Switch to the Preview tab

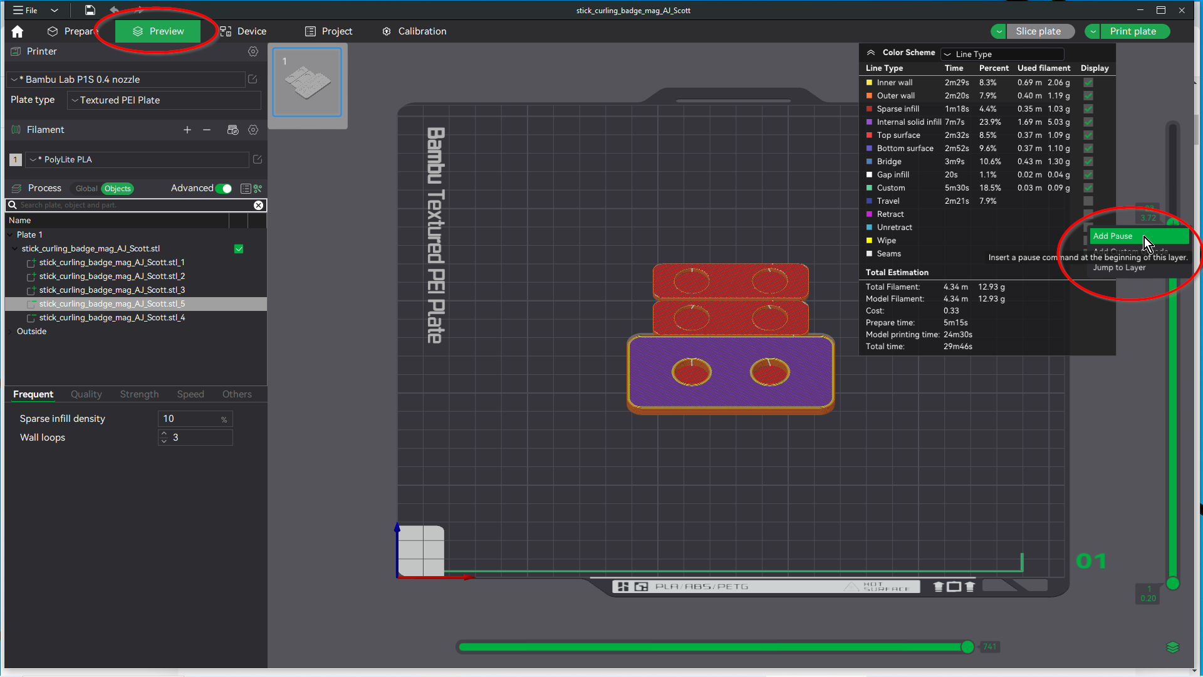pos(158,31)
